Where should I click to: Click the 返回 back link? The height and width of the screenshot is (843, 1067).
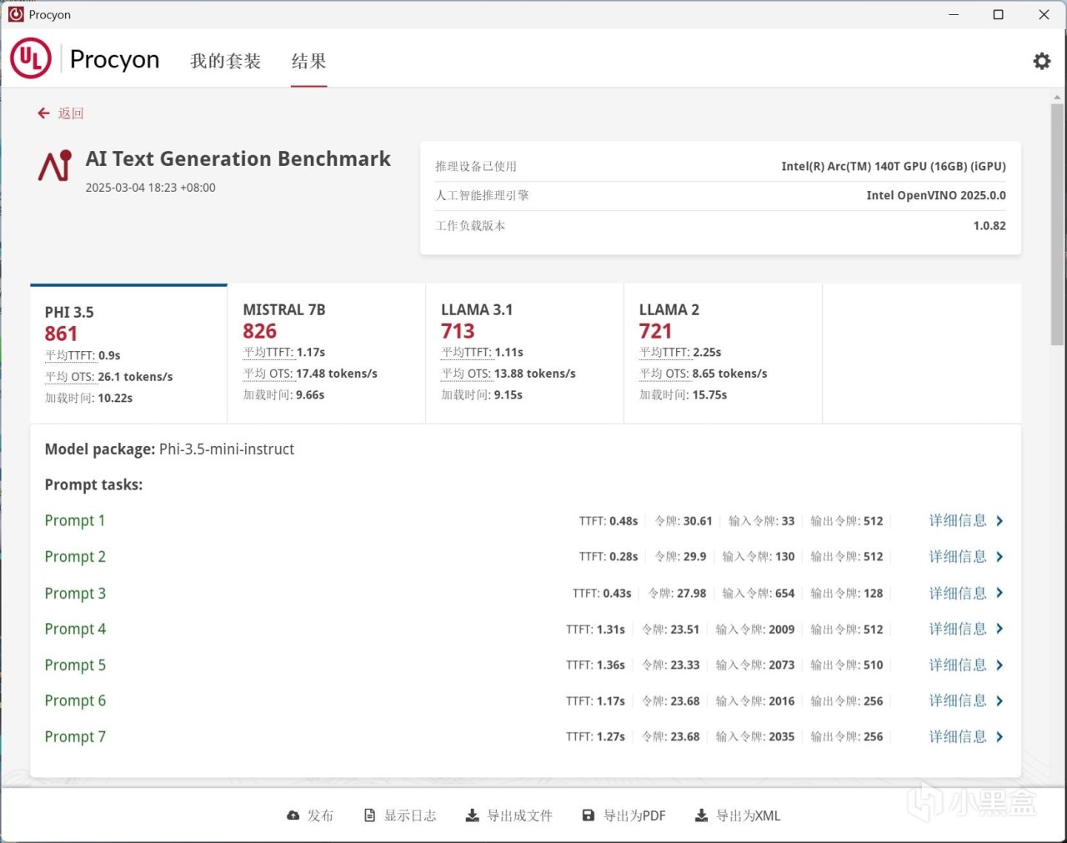point(70,113)
